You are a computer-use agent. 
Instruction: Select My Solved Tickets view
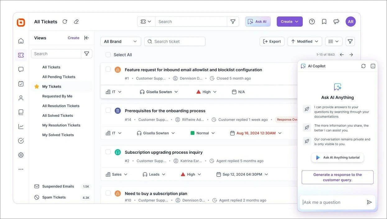click(58, 135)
